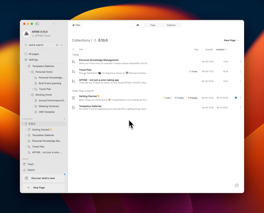The height and width of the screenshot is (213, 264).
Task: Click the Engage tag chip
Action: pyautogui.click(x=193, y=98)
